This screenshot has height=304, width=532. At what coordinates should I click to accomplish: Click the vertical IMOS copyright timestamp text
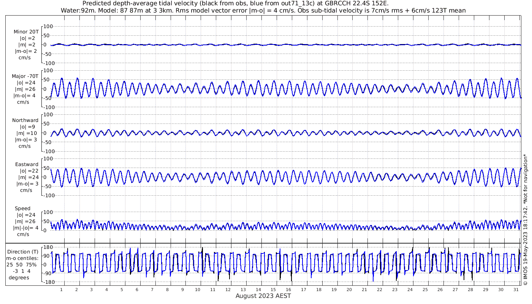coord(525,219)
